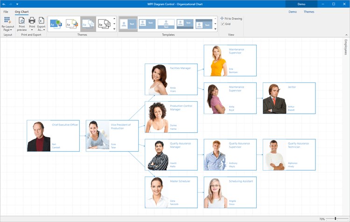The width and height of the screenshot is (350, 222).
Task: Open the Themes menu at the ribbon's right
Action: click(x=309, y=12)
